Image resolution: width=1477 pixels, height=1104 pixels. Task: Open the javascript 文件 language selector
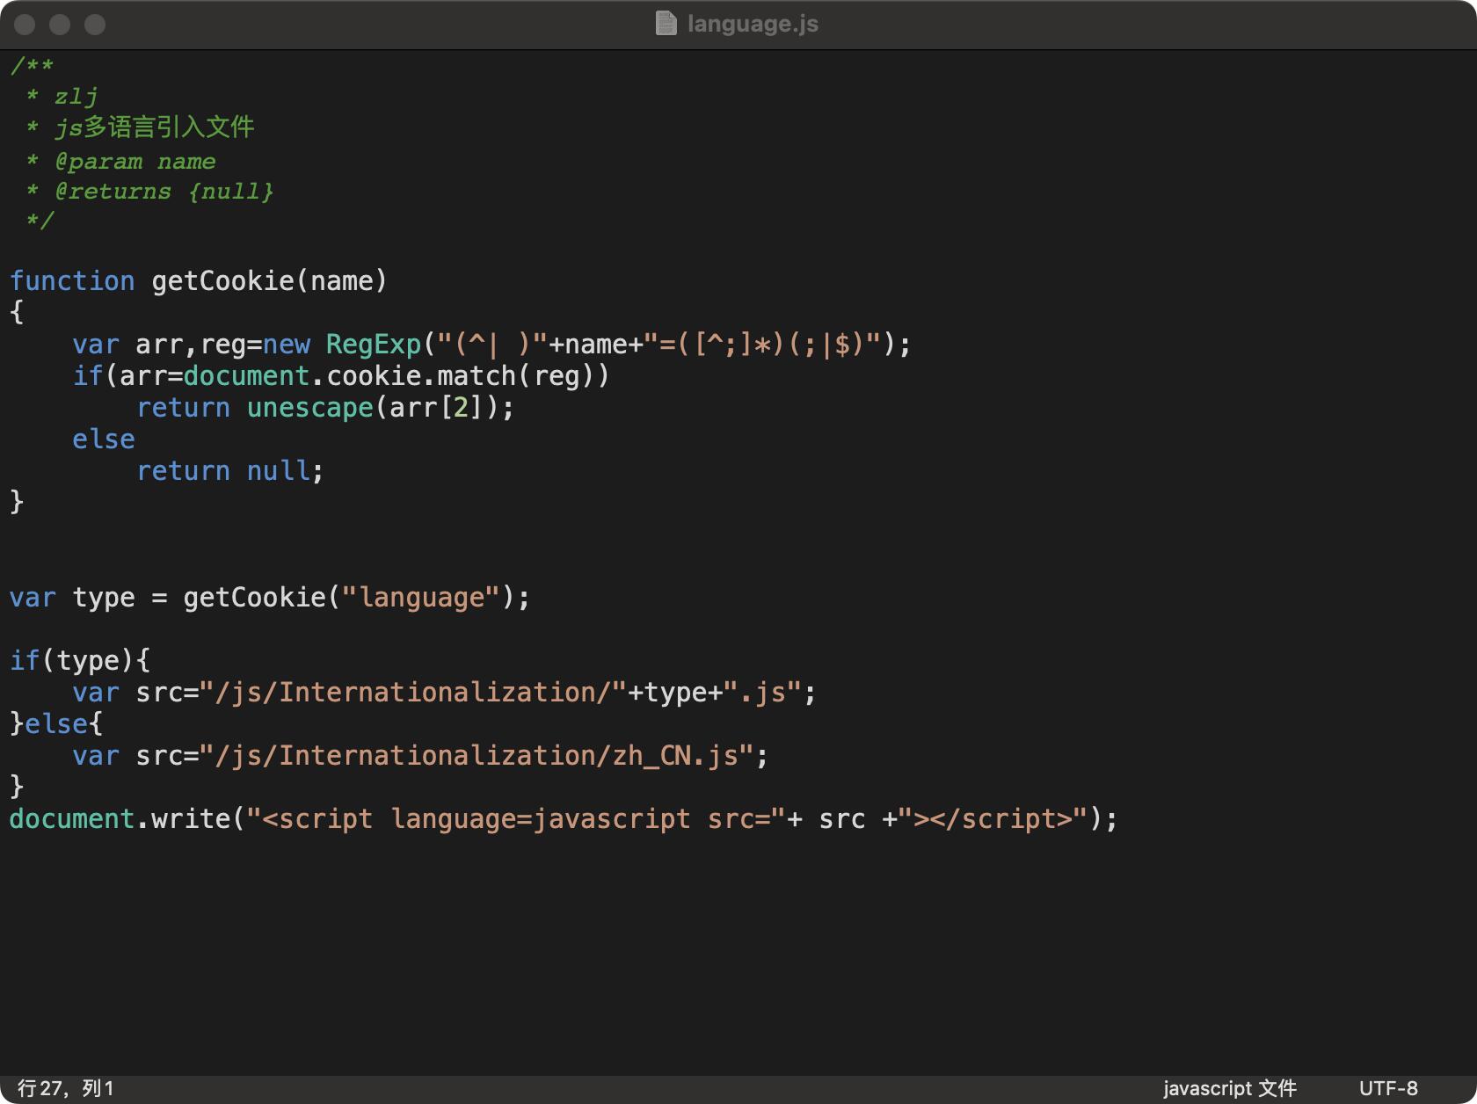point(1229,1088)
